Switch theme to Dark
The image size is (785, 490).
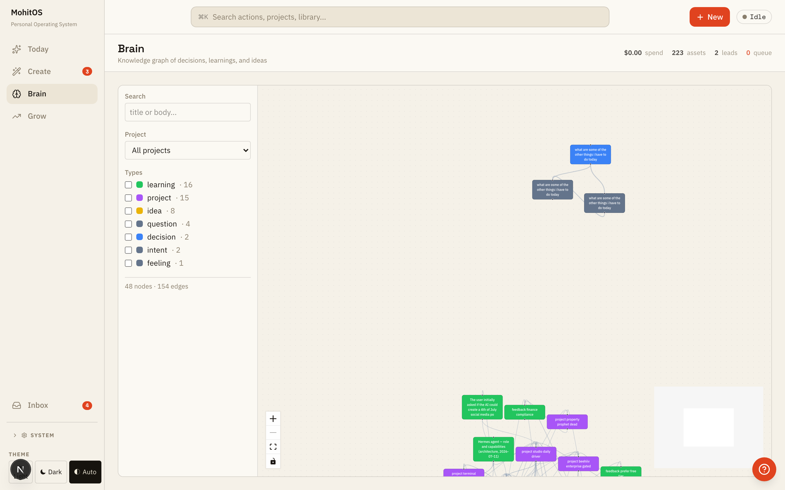[51, 472]
